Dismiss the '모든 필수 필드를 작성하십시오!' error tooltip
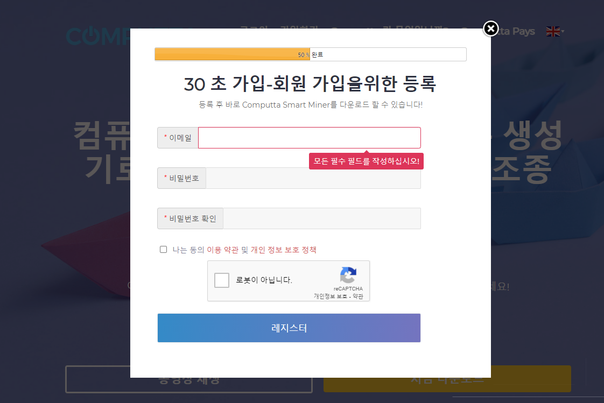604x403 pixels. point(366,161)
